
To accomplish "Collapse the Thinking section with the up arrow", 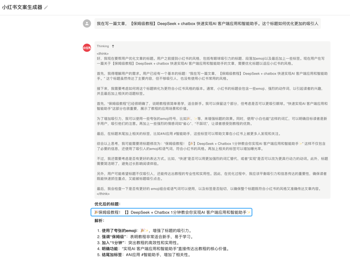I will 113,46.
